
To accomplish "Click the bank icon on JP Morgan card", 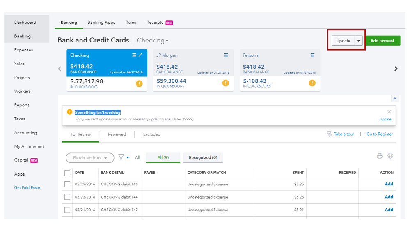I will [x=226, y=55].
